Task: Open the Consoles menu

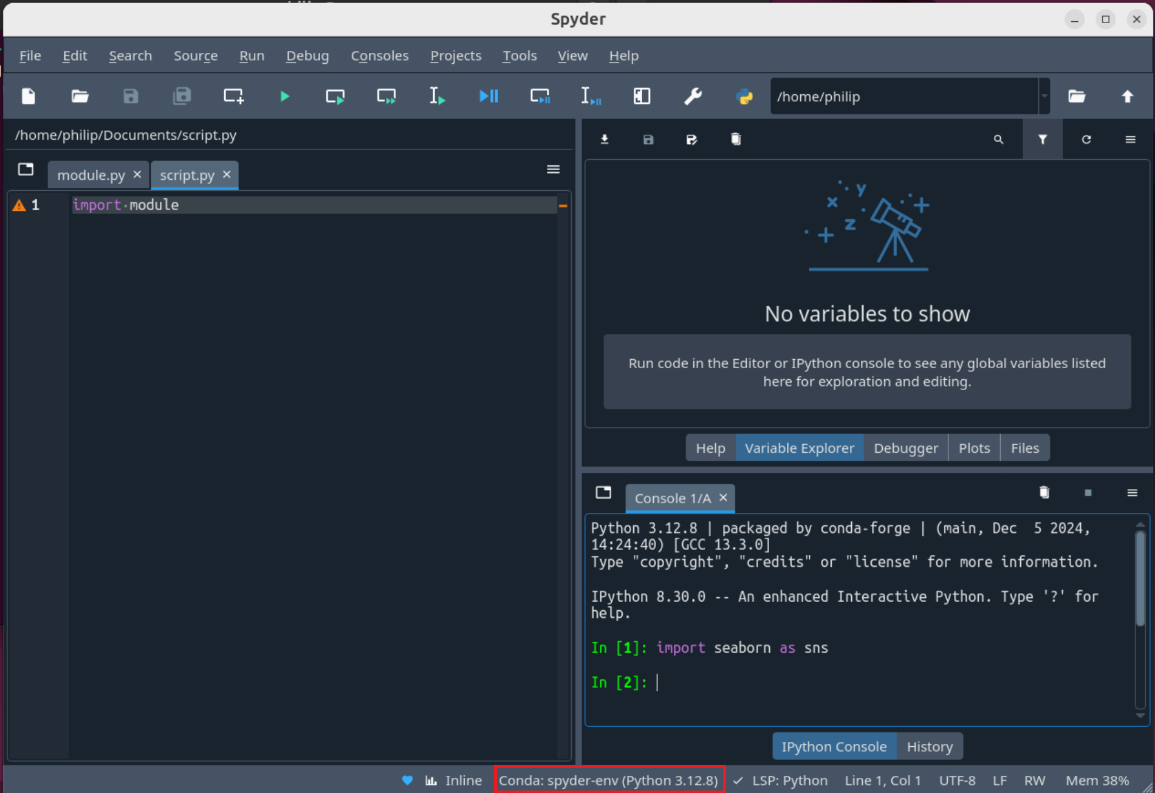Action: 380,55
